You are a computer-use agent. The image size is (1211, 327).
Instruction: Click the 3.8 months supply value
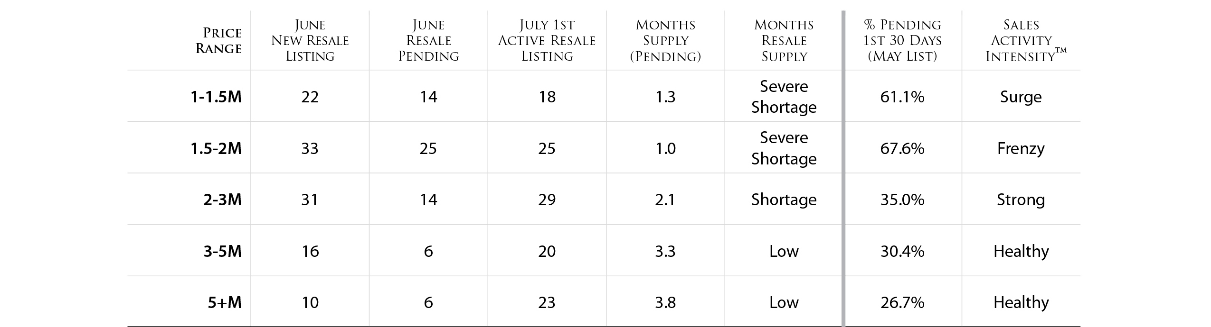coord(665,302)
